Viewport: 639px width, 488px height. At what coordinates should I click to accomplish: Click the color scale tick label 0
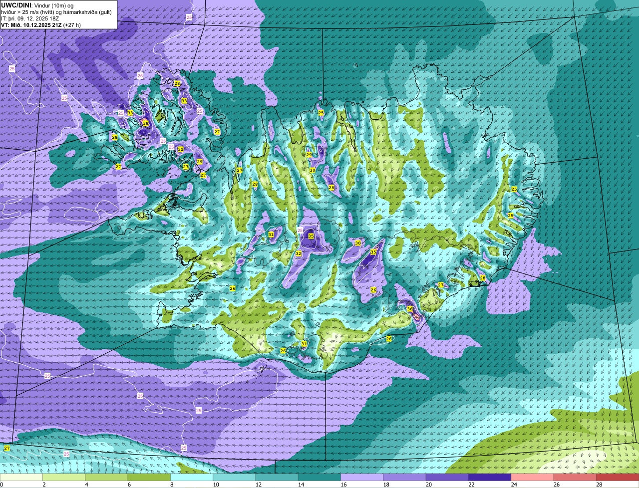point(1,485)
